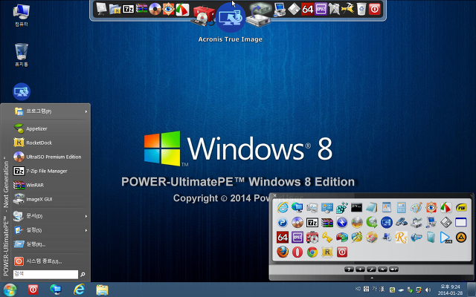The width and height of the screenshot is (476, 297).
Task: Click the help question mark button in the launcher panel
Action: [x=349, y=269]
